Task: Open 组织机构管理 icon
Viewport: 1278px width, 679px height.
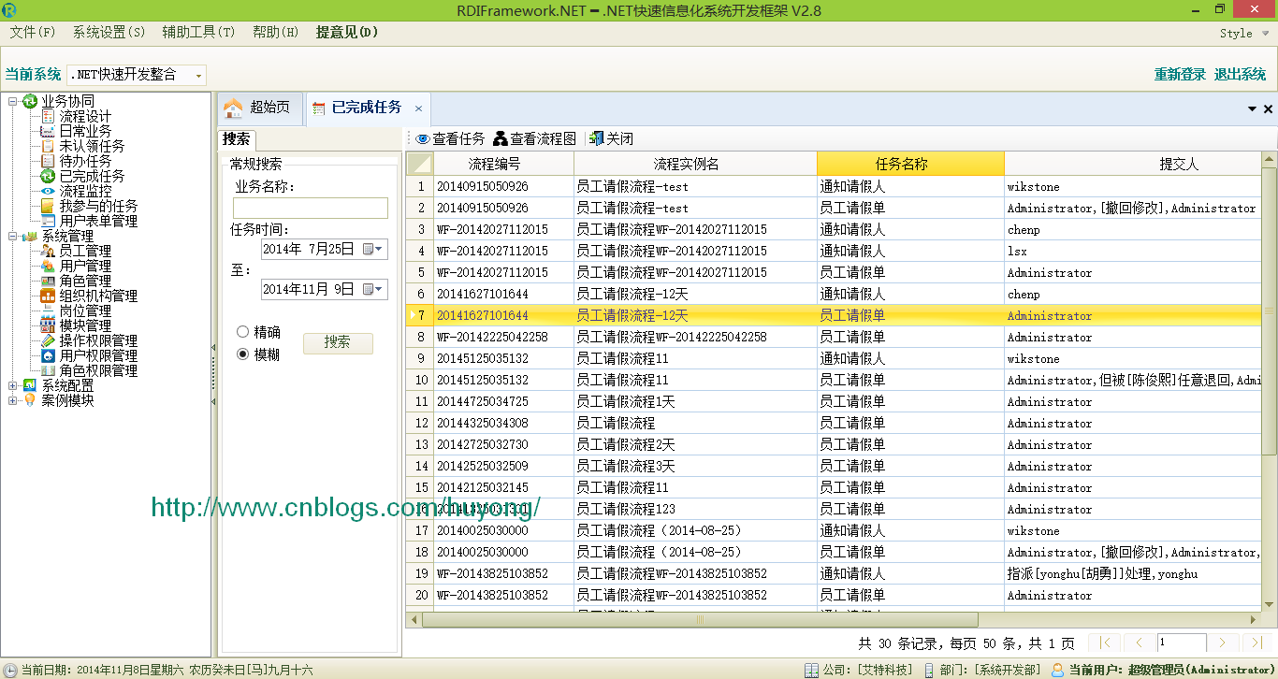Action: click(49, 296)
